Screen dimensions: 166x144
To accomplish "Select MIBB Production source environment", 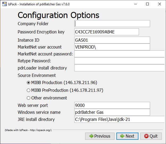I will coord(28,82).
